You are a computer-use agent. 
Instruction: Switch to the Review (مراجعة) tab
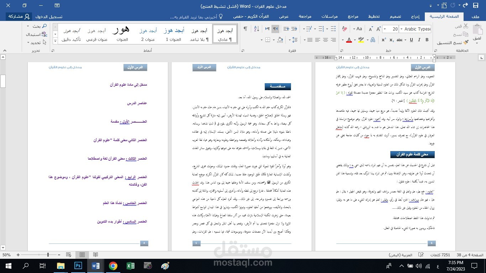tap(305, 17)
